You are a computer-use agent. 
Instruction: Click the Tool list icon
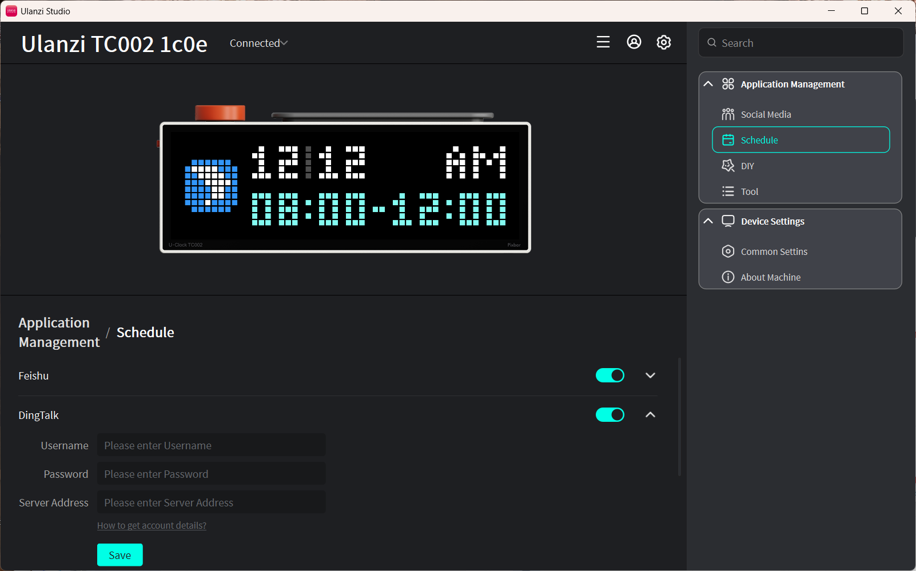pyautogui.click(x=728, y=191)
